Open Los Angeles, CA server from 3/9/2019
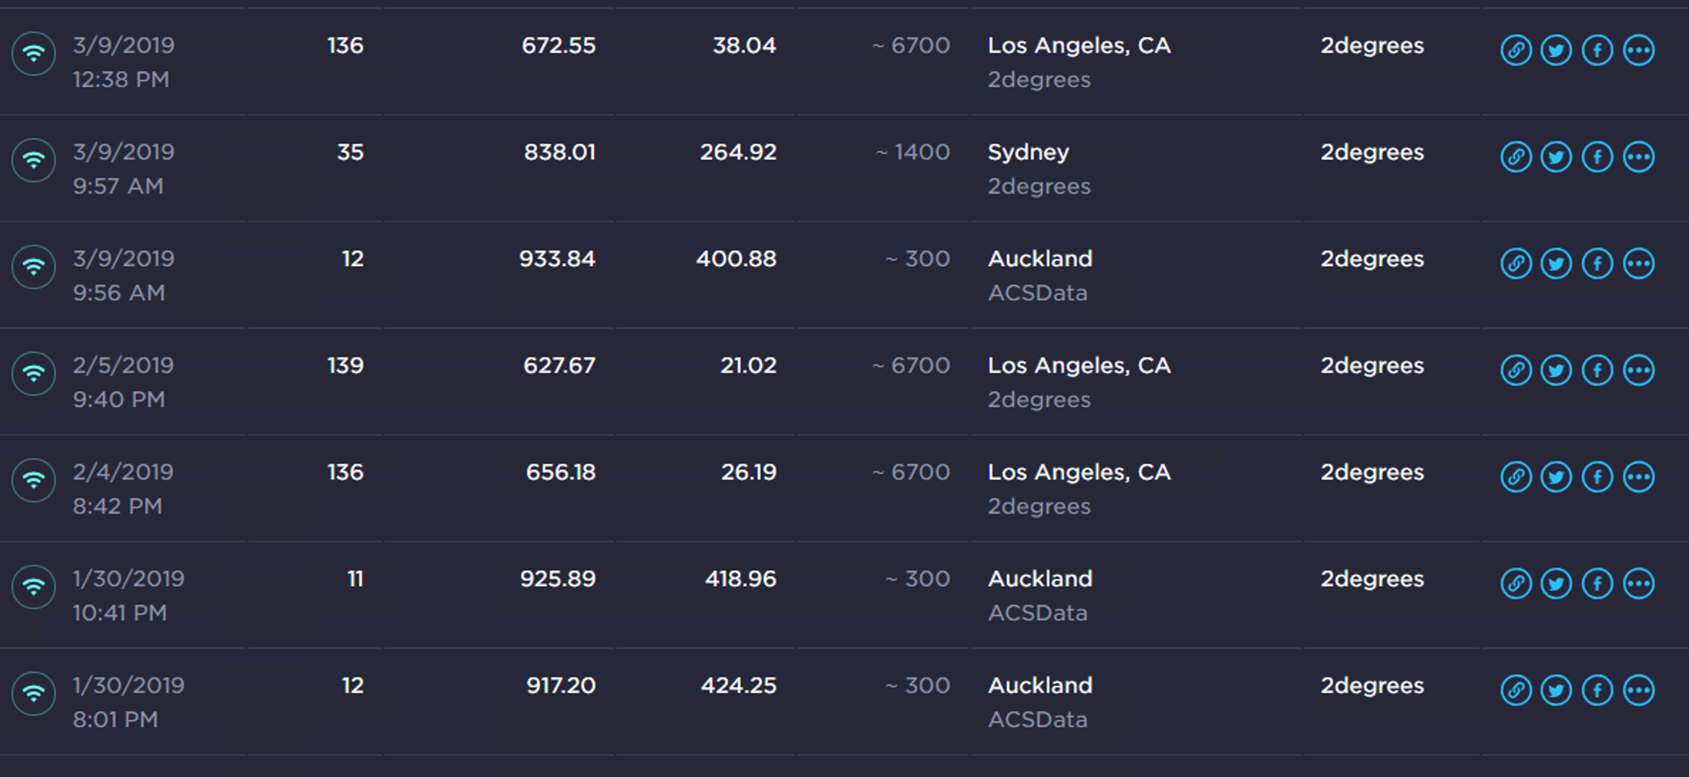The height and width of the screenshot is (777, 1689). (1078, 46)
